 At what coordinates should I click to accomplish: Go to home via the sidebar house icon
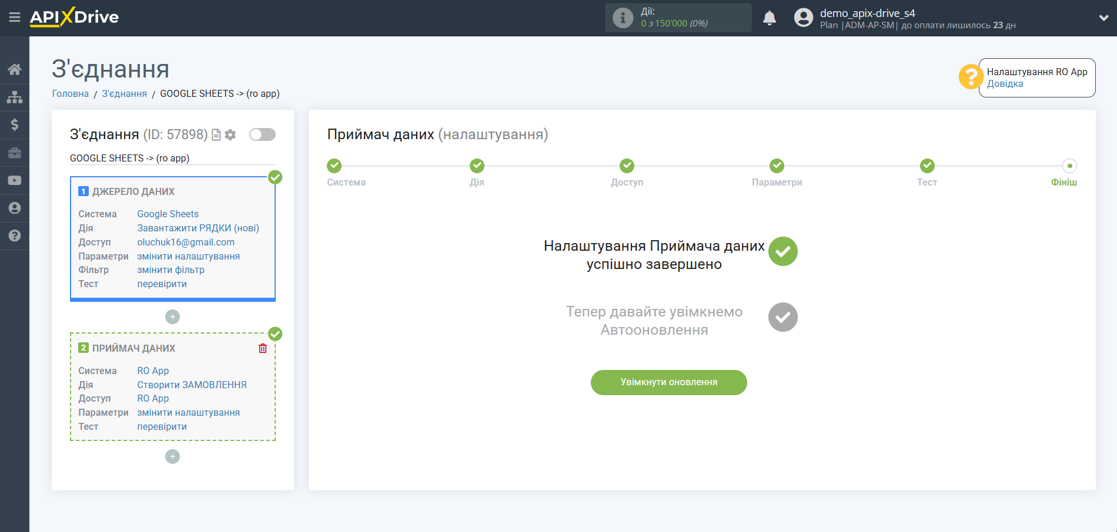pyautogui.click(x=14, y=69)
